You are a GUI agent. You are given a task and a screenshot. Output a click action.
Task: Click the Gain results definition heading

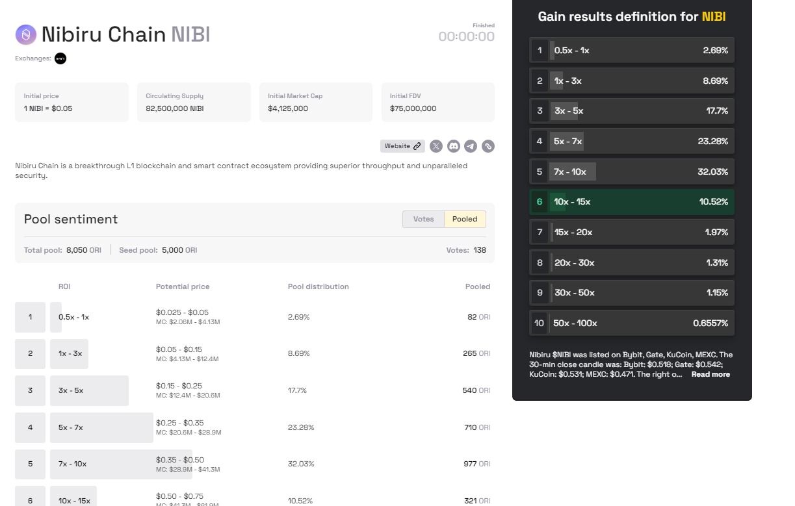632,17
